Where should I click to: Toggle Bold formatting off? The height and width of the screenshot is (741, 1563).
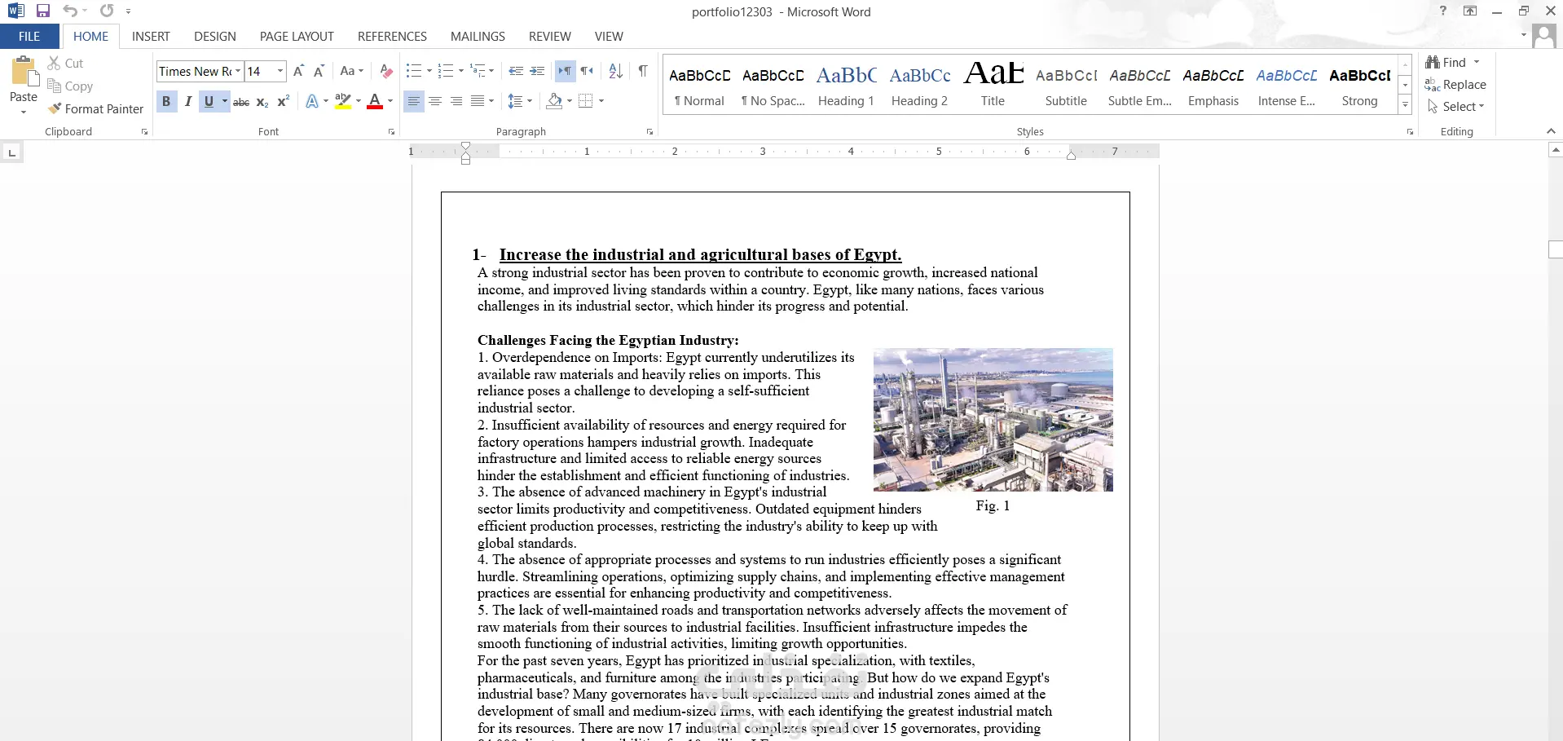tap(166, 101)
